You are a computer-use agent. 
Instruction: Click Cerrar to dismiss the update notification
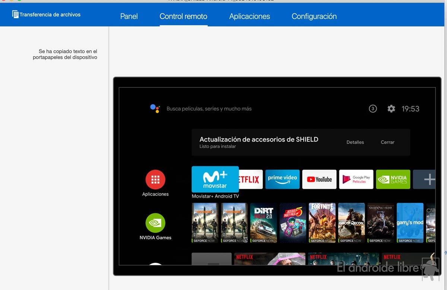[x=387, y=142]
